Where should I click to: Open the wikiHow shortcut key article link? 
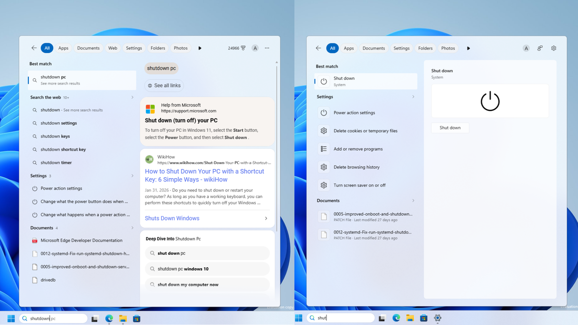pyautogui.click(x=205, y=175)
